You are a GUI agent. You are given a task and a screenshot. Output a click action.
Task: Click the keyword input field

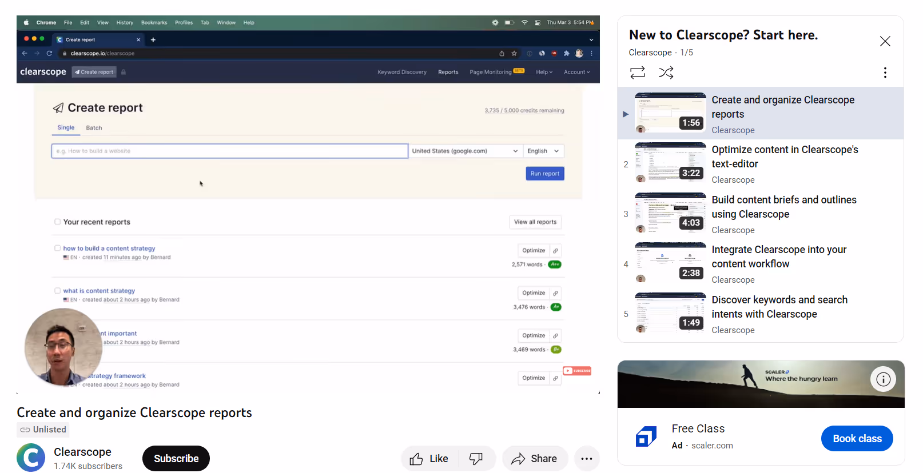click(230, 151)
